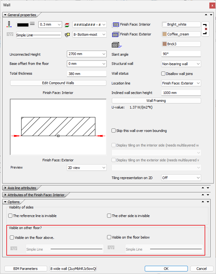Click the pen color icon
The height and width of the screenshot is (274, 216).
coord(9,24)
